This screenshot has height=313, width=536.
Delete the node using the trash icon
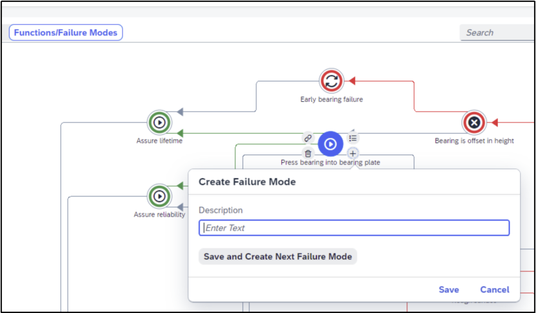(308, 154)
